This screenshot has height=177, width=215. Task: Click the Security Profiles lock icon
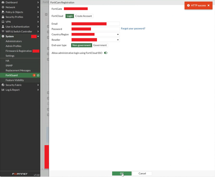pyautogui.click(x=3, y=17)
